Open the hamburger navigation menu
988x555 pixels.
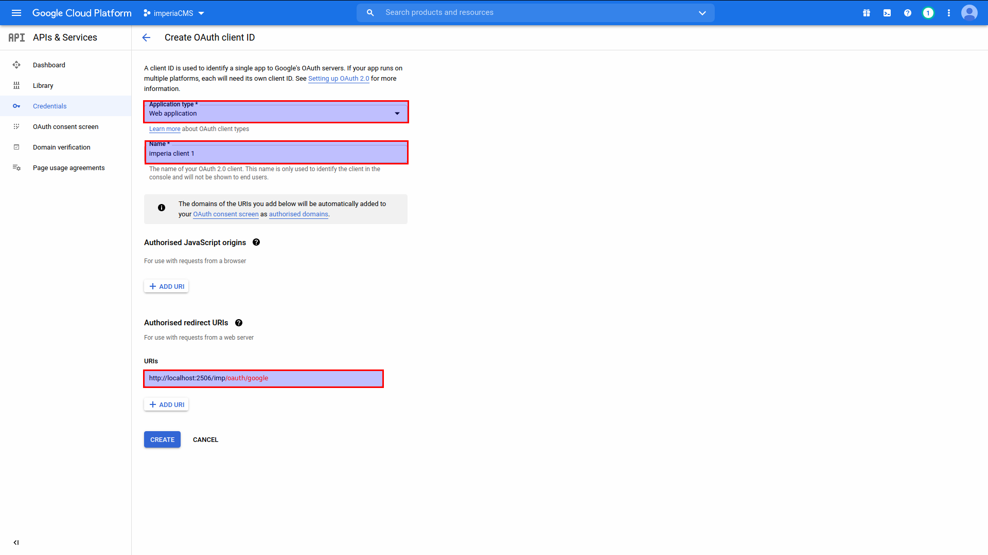(x=16, y=13)
